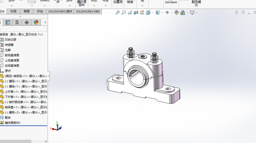Click the Speedpak button in the ribbon

pyautogui.click(x=171, y=2)
